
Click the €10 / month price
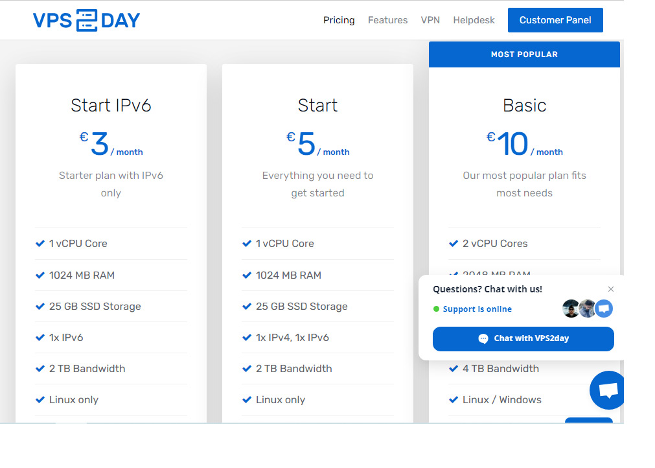[524, 144]
